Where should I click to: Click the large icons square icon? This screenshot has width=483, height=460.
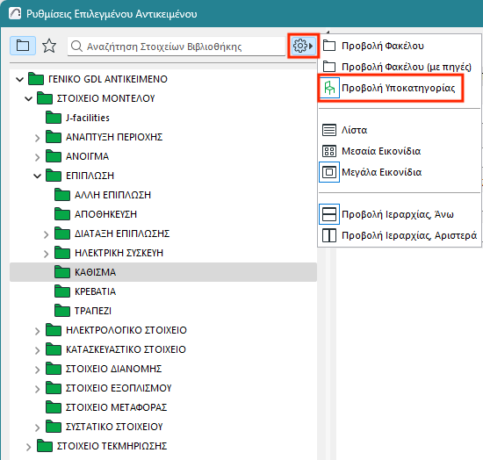[329, 172]
